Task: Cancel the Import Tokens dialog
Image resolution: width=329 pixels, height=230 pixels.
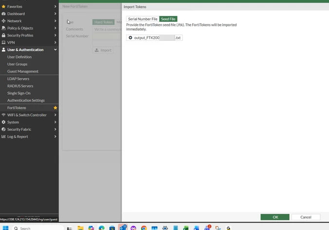Action: [x=306, y=217]
